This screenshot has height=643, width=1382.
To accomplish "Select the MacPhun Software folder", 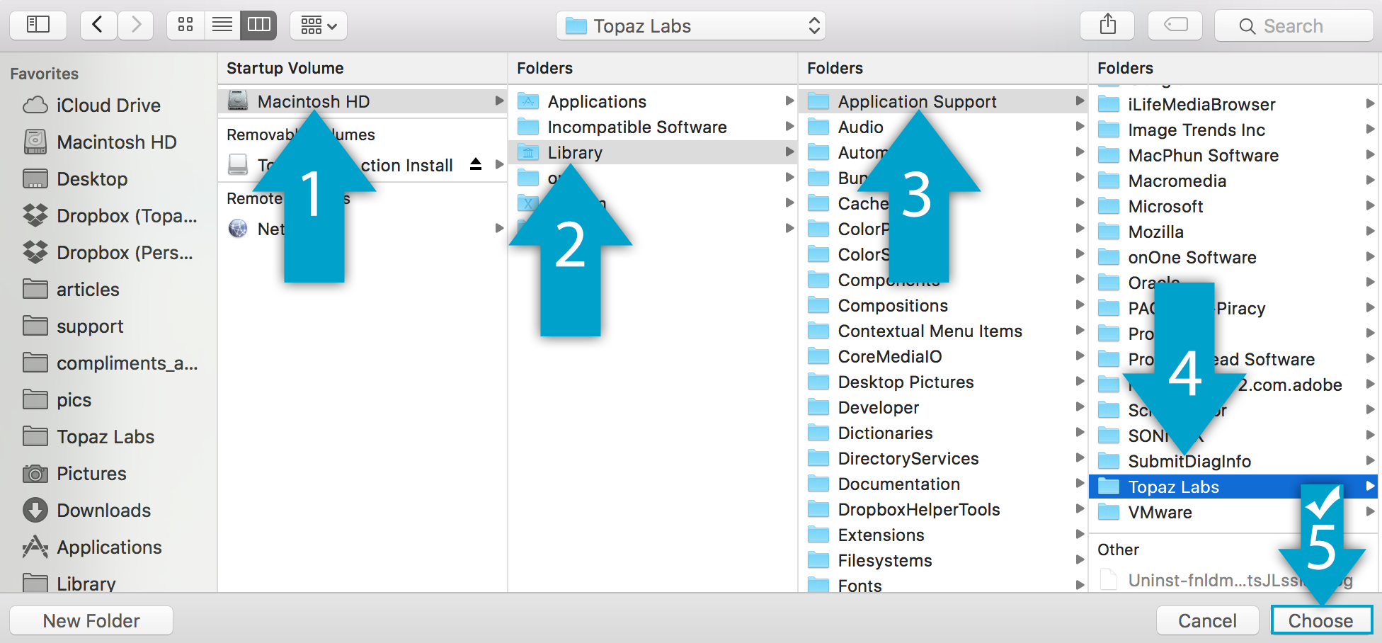I will pyautogui.click(x=1233, y=155).
